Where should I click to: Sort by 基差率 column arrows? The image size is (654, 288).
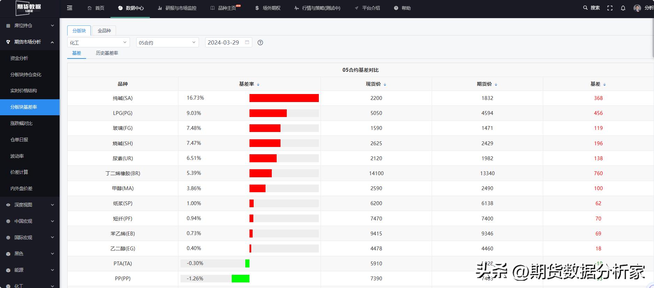click(258, 84)
